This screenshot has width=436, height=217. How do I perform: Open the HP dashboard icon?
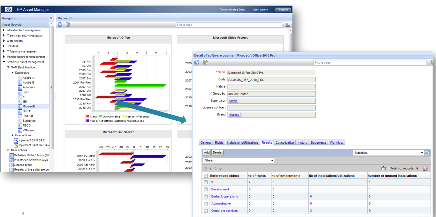20,97
